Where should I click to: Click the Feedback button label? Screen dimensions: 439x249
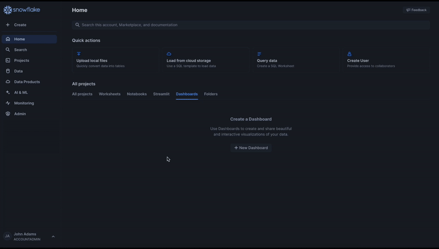point(419,10)
